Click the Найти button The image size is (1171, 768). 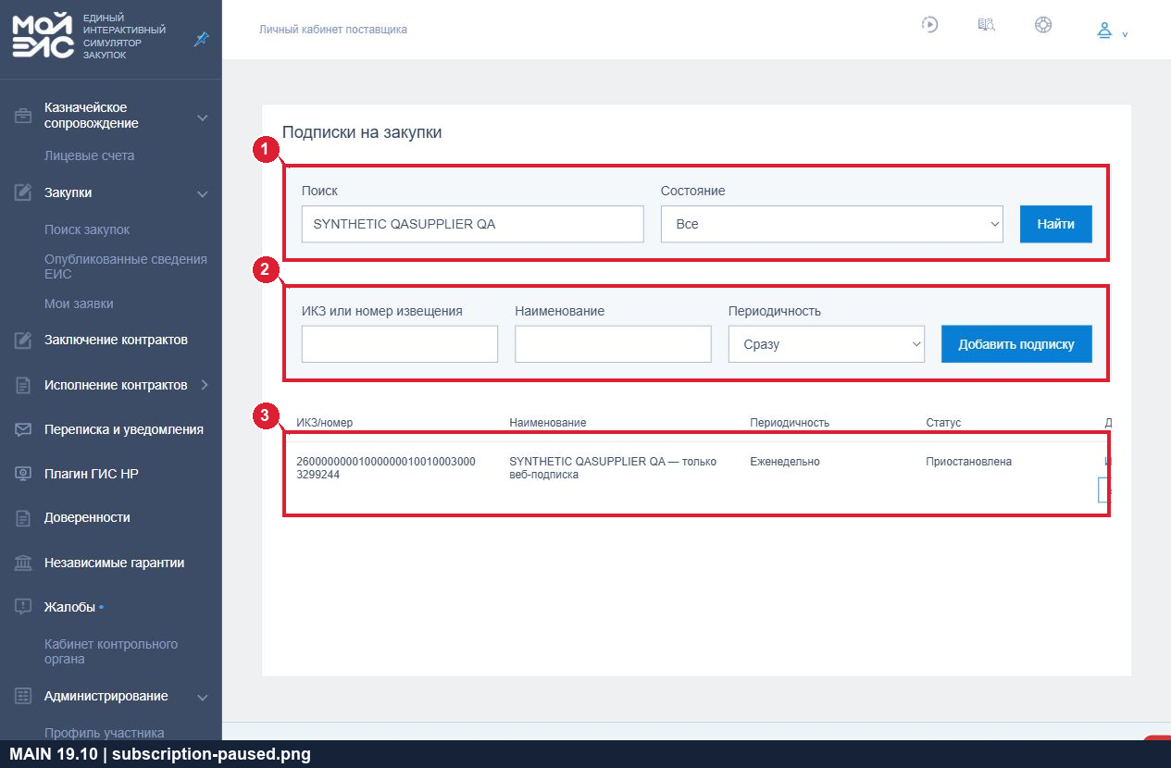pos(1055,224)
